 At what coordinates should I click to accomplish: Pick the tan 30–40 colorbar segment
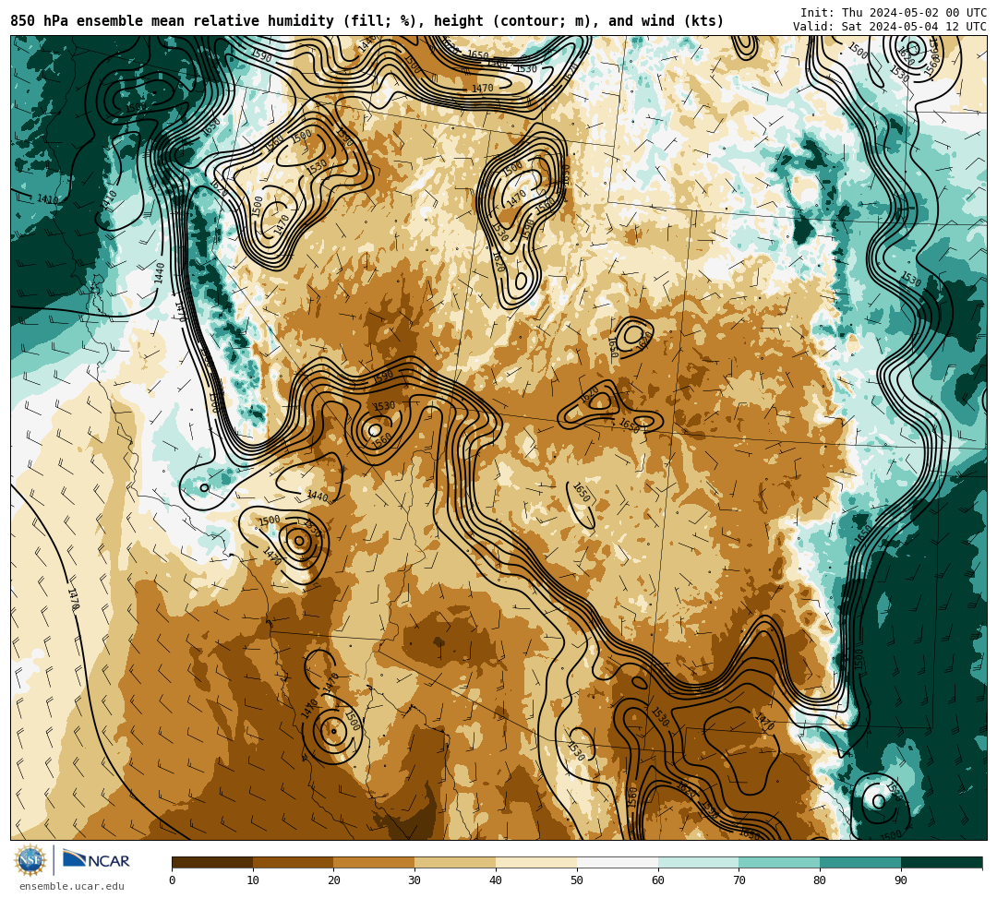[x=455, y=862]
